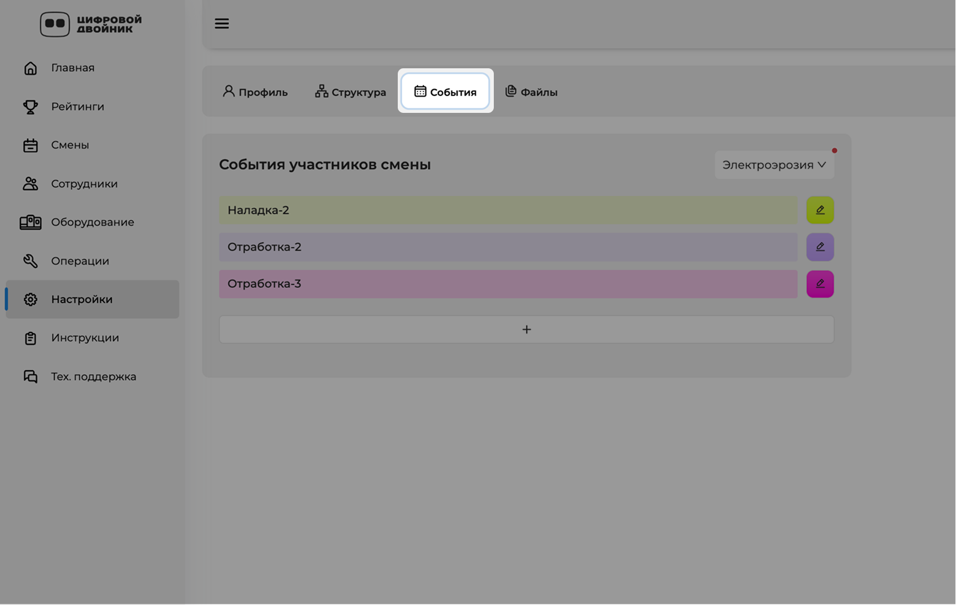Open the Электроэрозия dropdown
The width and height of the screenshot is (956, 605).
coord(774,165)
